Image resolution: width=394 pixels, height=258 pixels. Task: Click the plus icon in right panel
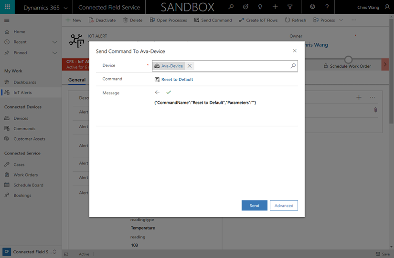pos(359,97)
